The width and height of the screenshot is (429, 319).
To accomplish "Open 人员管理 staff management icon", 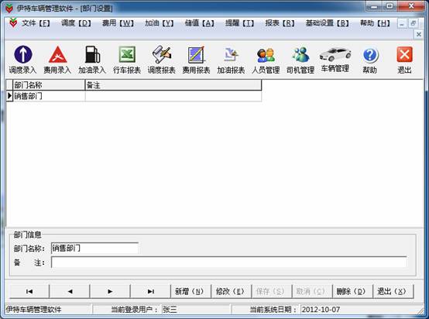I will [x=266, y=60].
